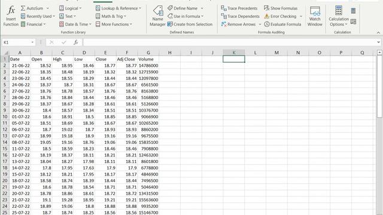Click the formula bar Enter checkmark

point(64,42)
